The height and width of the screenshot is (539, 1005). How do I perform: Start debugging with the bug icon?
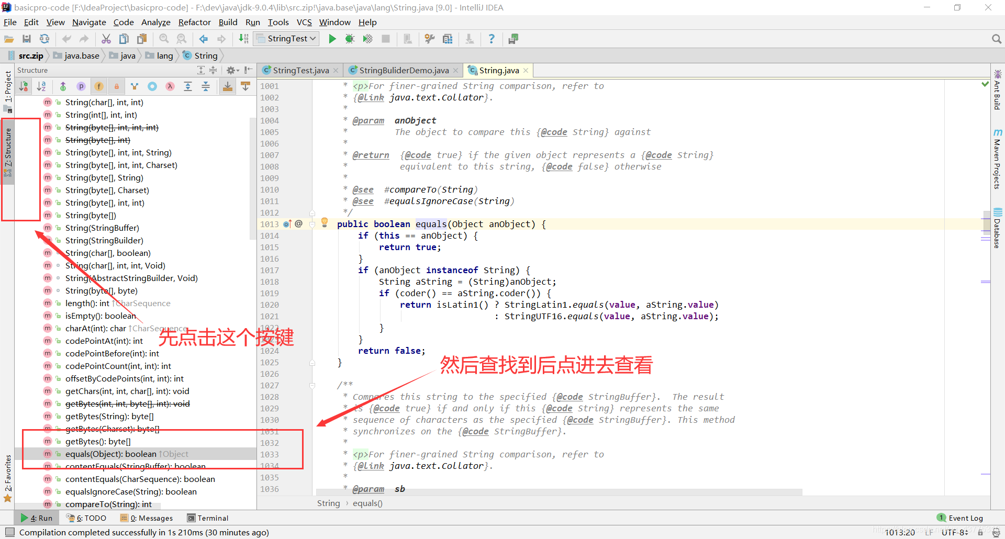coord(350,39)
